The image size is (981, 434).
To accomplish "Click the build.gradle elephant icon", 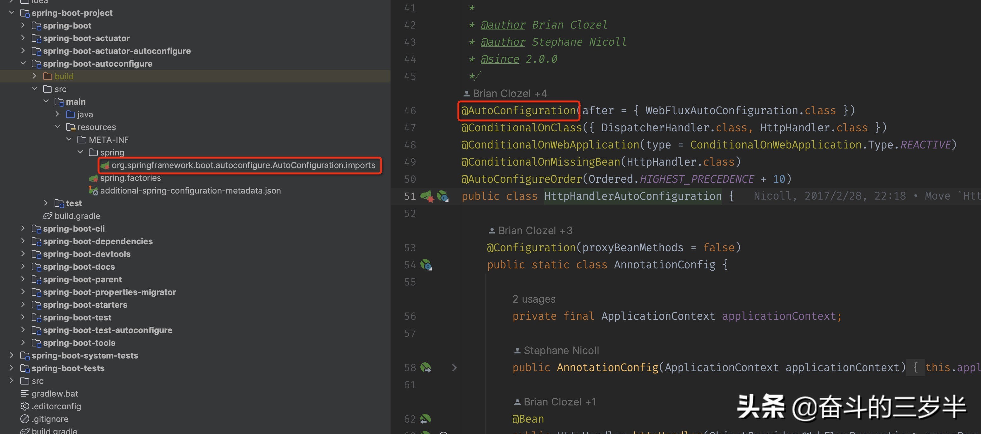I will click(x=48, y=216).
